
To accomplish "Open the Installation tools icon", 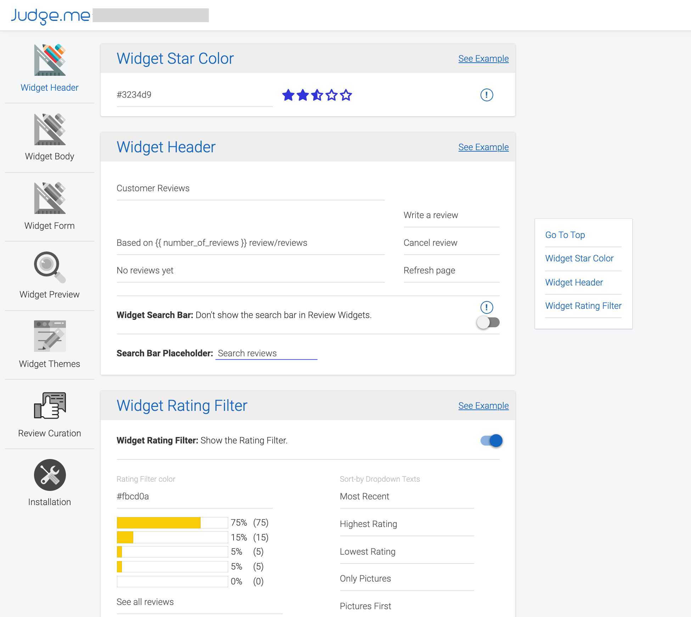I will [50, 475].
